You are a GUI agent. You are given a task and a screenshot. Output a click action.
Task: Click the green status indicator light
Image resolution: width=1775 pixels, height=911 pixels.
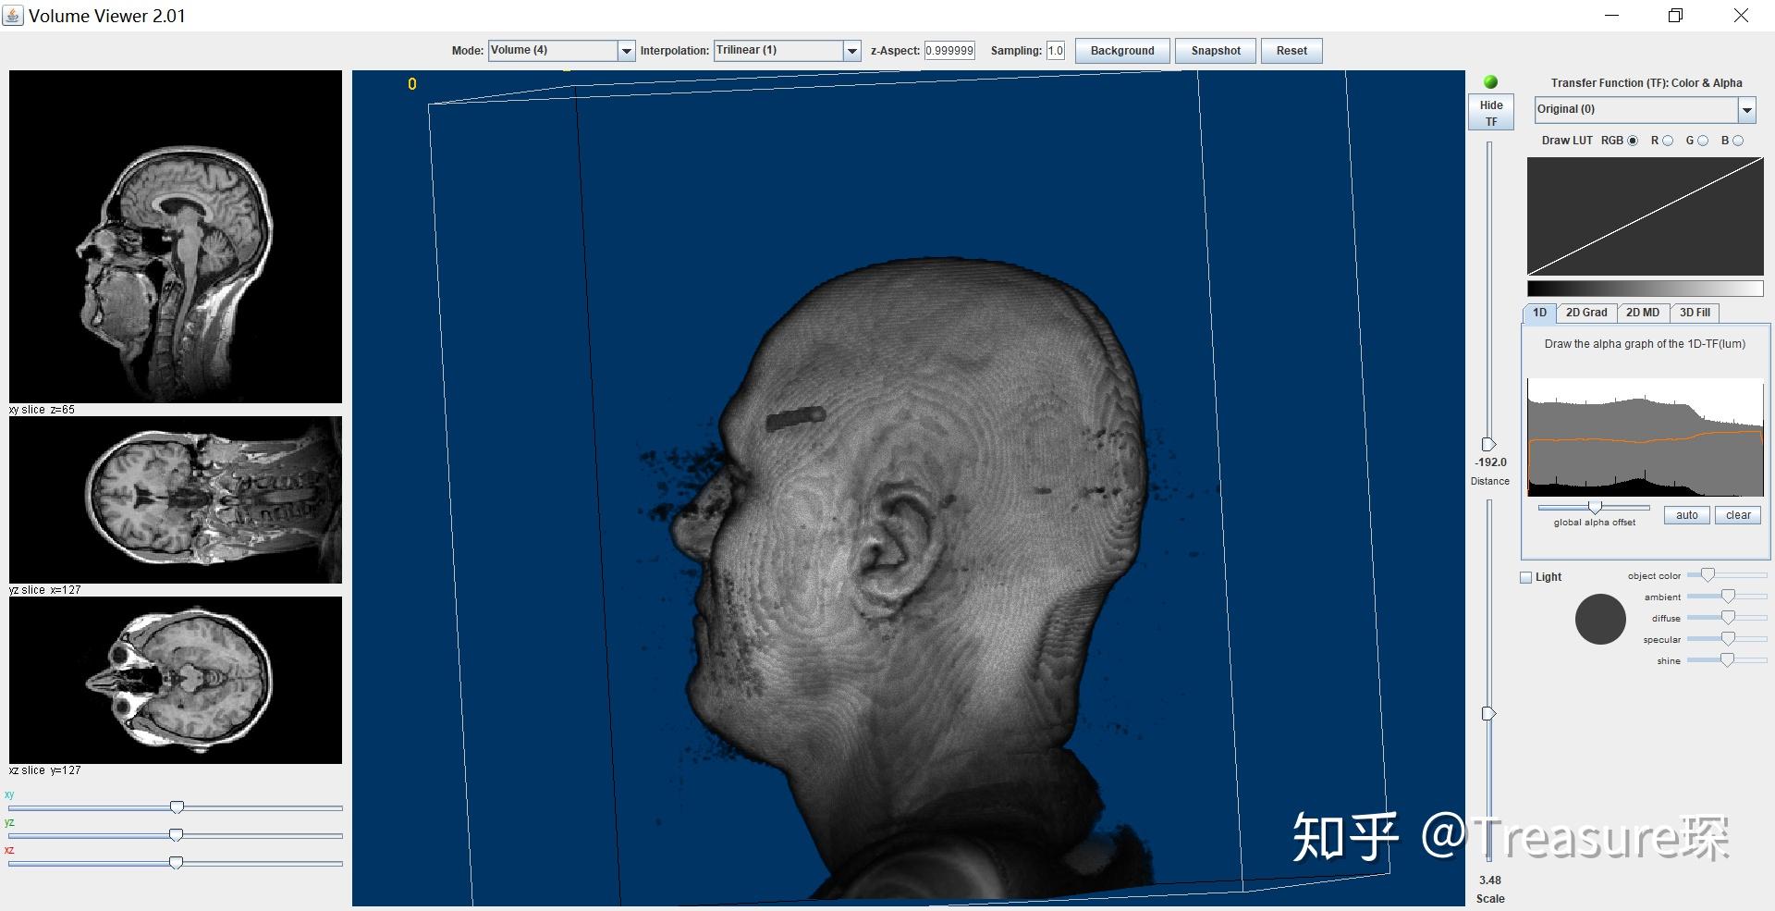(x=1490, y=81)
